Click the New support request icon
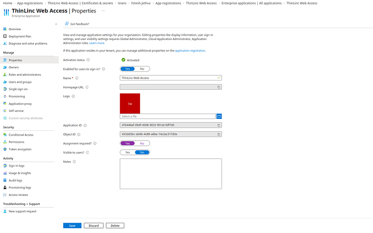 click(5, 211)
